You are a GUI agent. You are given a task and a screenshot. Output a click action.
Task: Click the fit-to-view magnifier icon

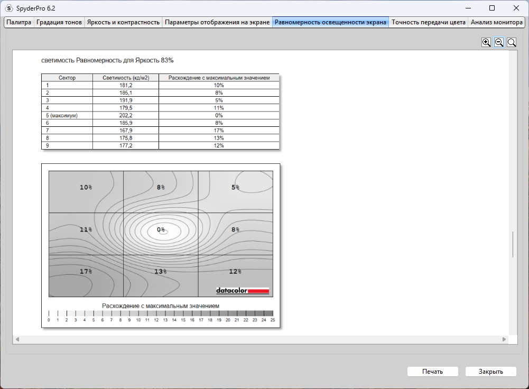512,42
